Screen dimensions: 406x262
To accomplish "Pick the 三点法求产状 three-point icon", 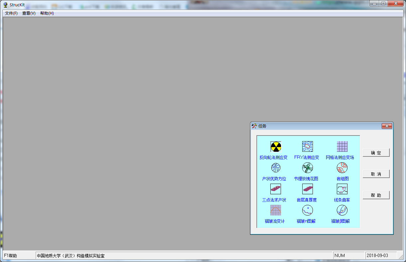I will coord(276,189).
